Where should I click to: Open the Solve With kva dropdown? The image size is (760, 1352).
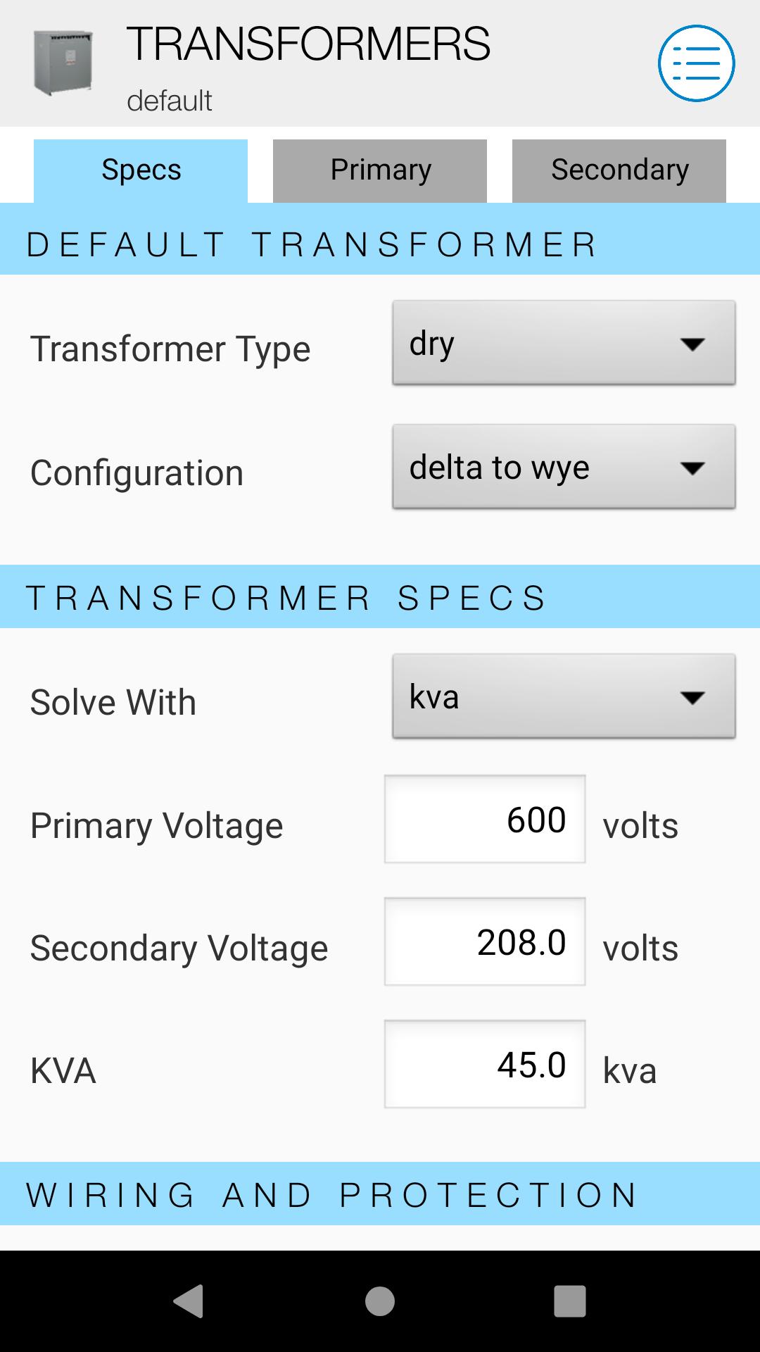pos(564,697)
